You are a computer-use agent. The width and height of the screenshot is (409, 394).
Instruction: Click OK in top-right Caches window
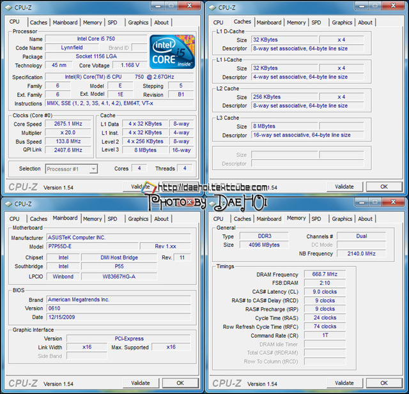tap(384, 186)
